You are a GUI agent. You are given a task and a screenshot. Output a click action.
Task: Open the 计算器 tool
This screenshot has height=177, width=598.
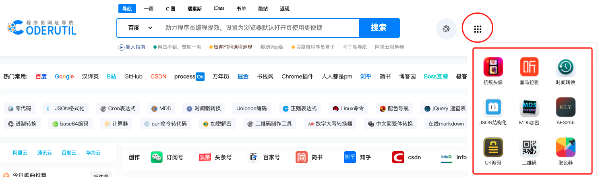click(x=116, y=123)
